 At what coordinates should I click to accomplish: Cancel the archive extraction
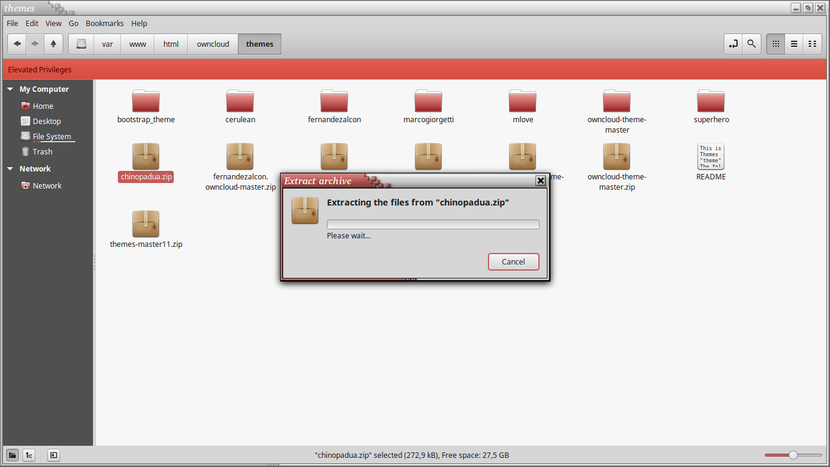tap(513, 261)
